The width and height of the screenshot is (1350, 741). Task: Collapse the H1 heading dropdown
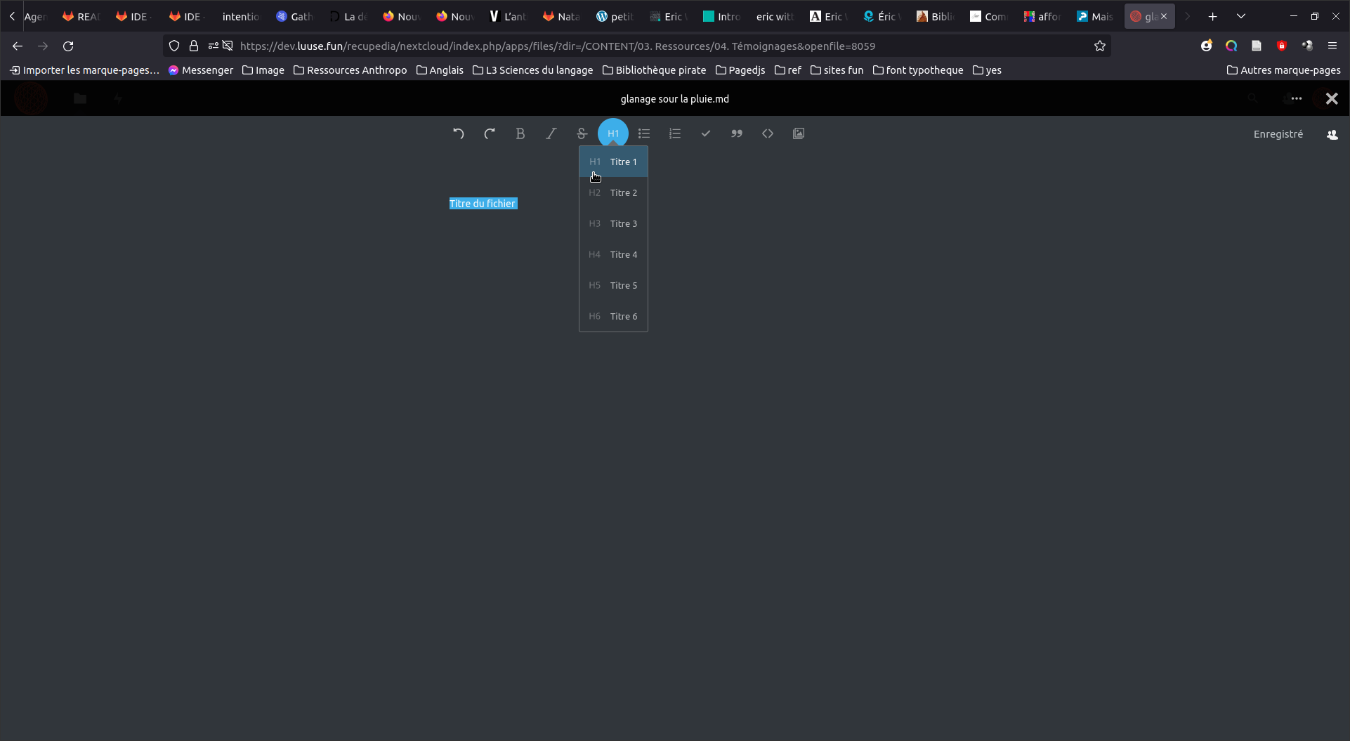(613, 133)
